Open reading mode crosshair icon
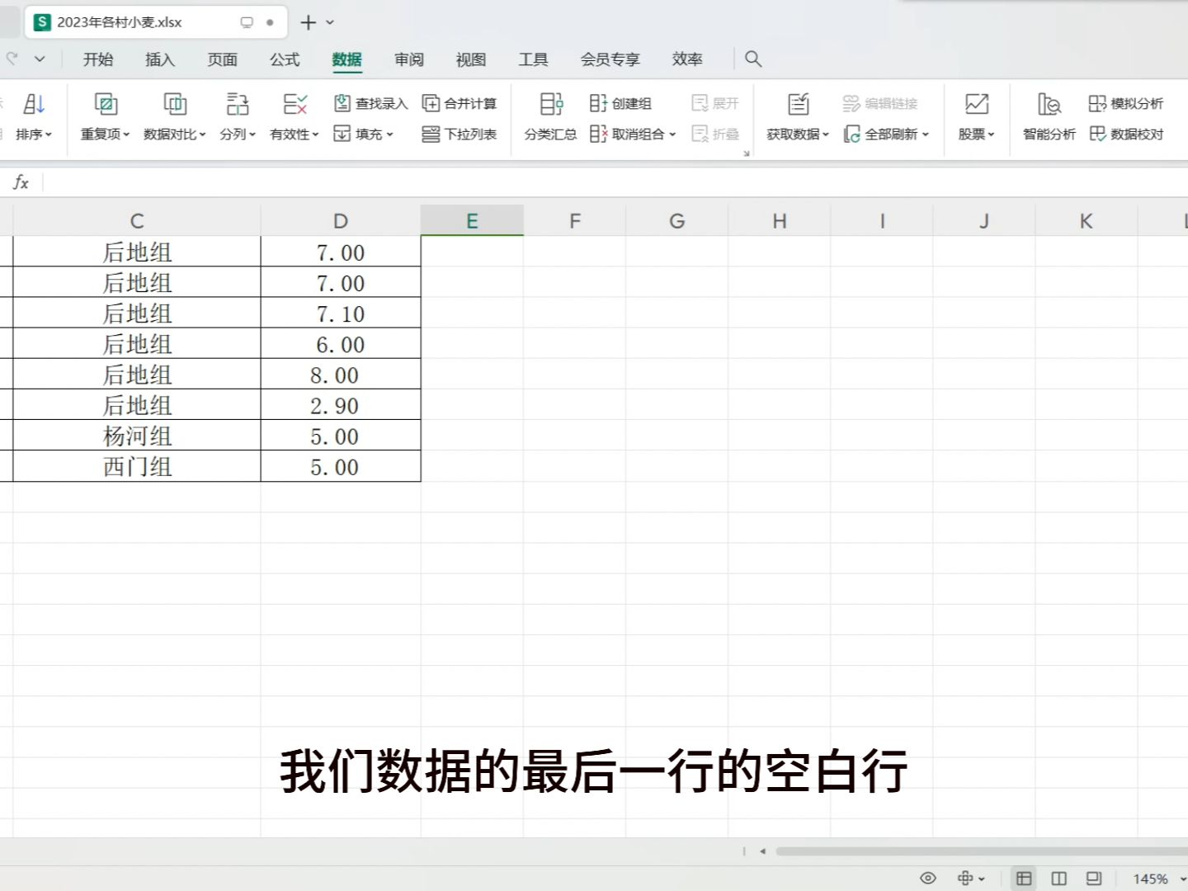Viewport: 1188px width, 891px height. click(x=965, y=878)
